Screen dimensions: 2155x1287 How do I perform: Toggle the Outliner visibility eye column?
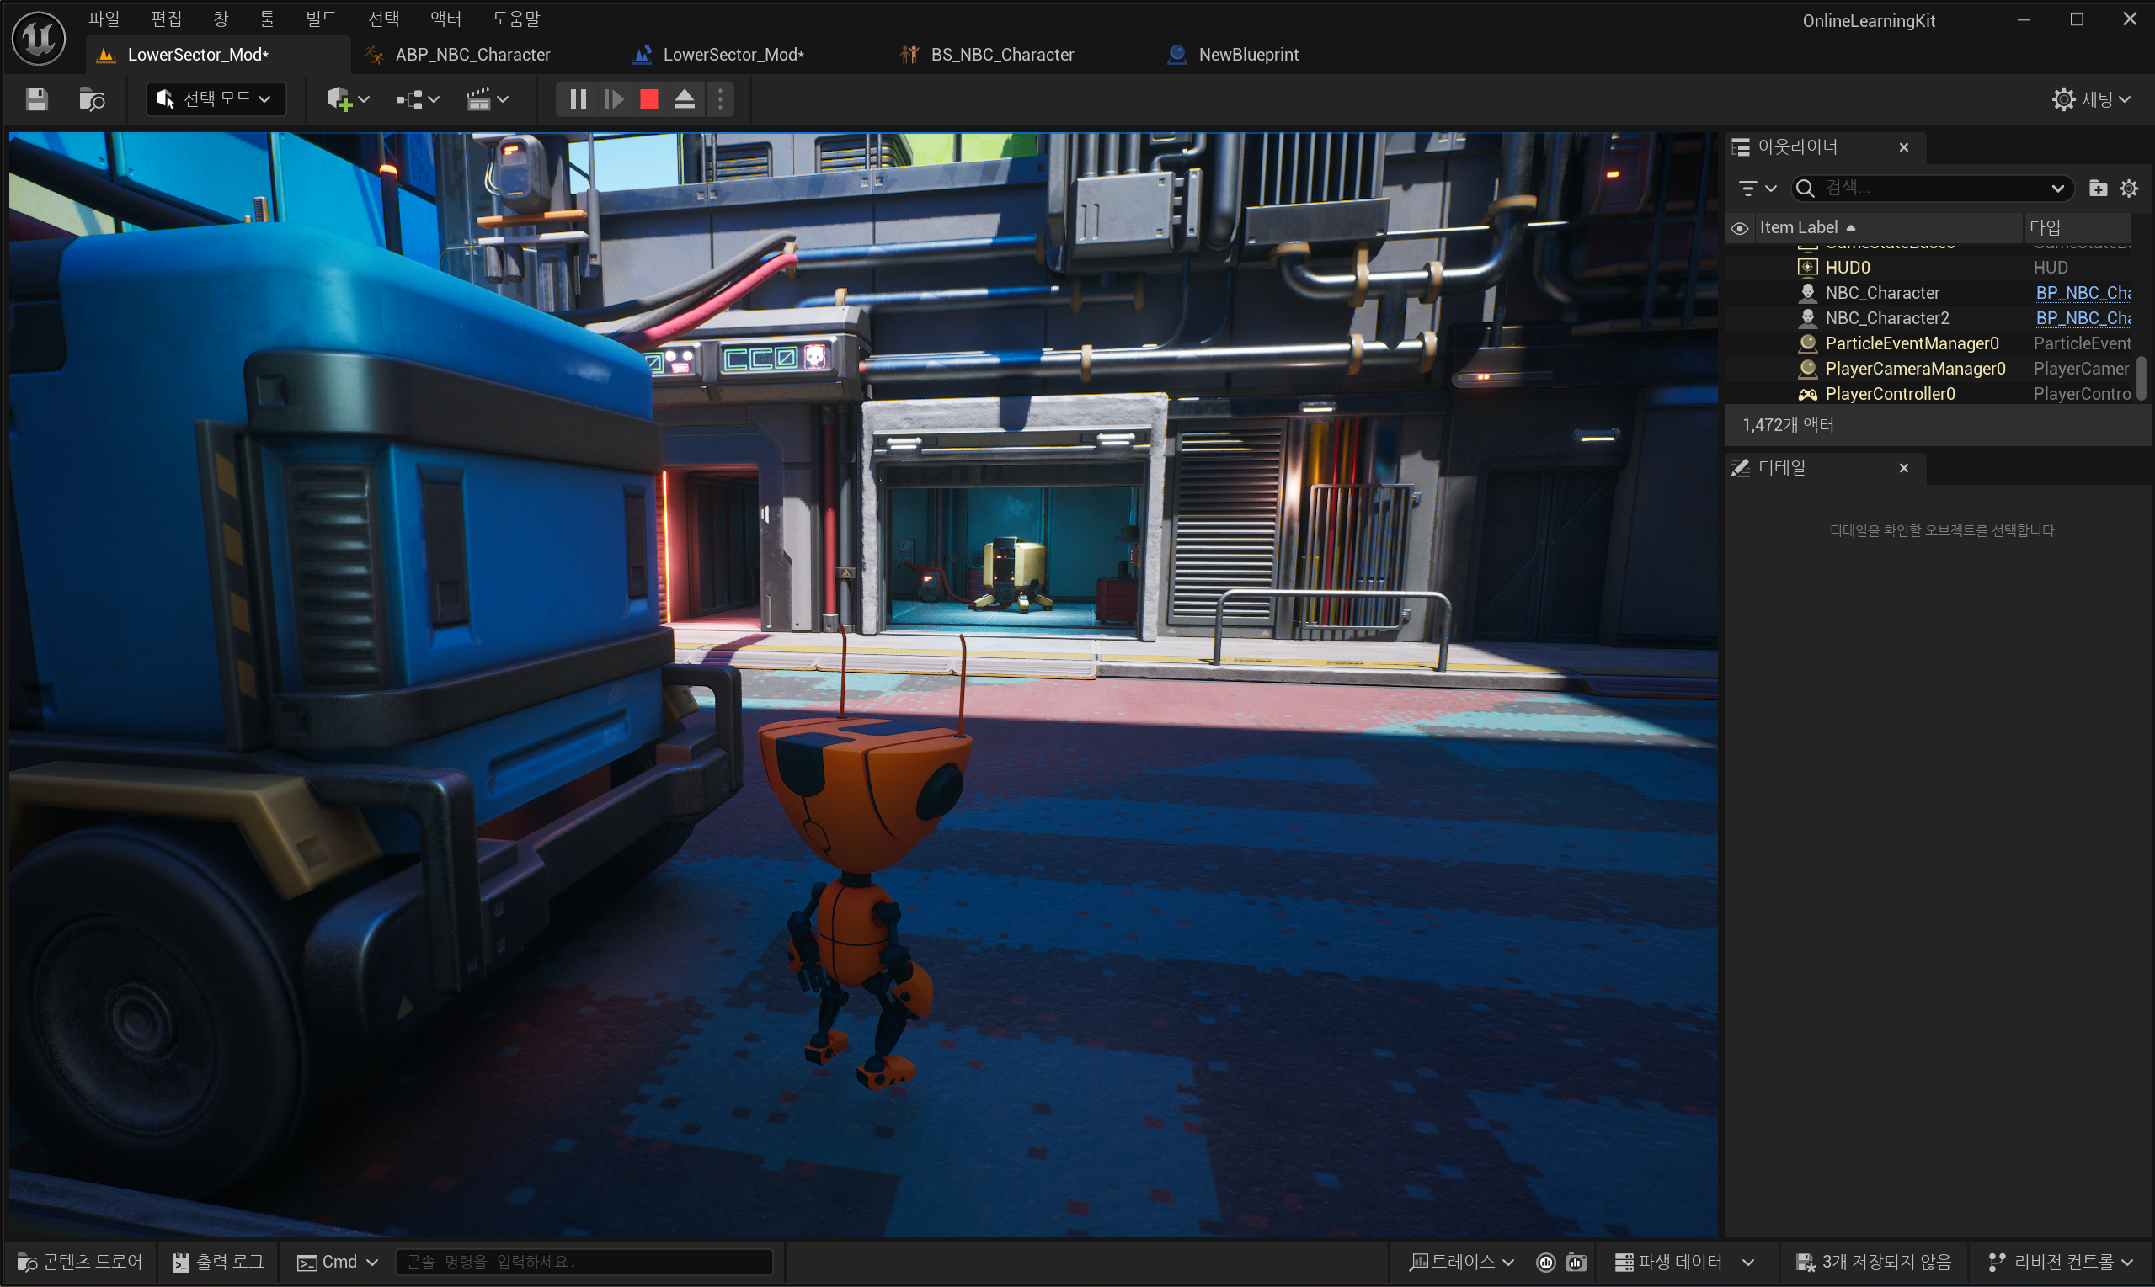point(1740,228)
